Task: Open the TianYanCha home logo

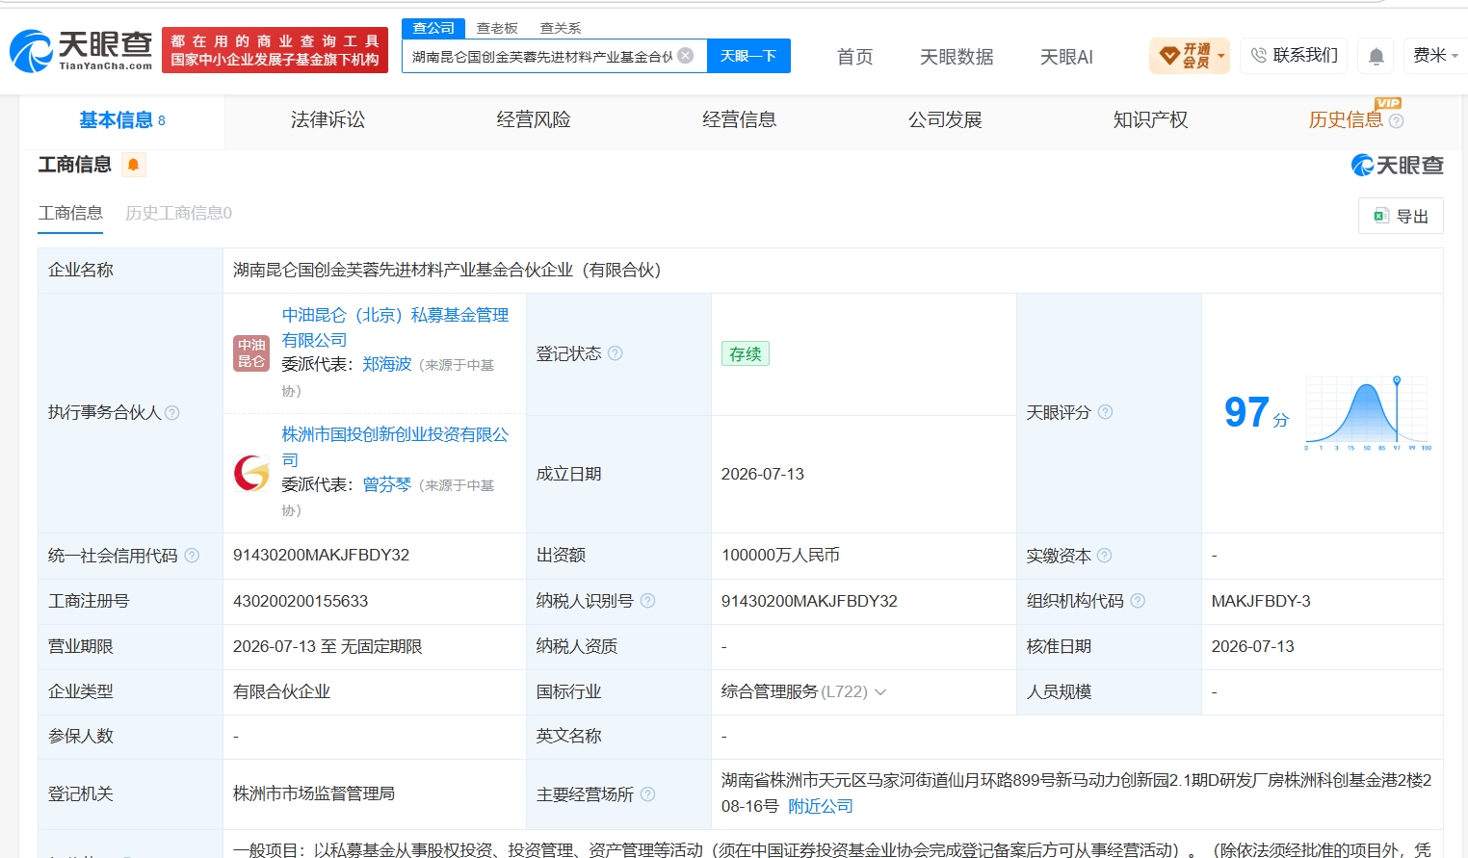Action: pos(81,50)
